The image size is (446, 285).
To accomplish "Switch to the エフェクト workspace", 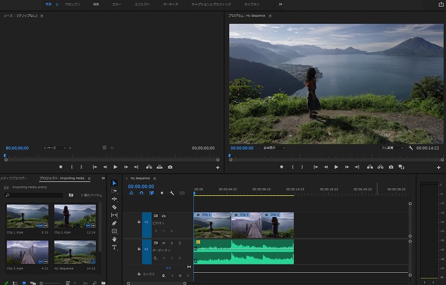I will coord(142,4).
